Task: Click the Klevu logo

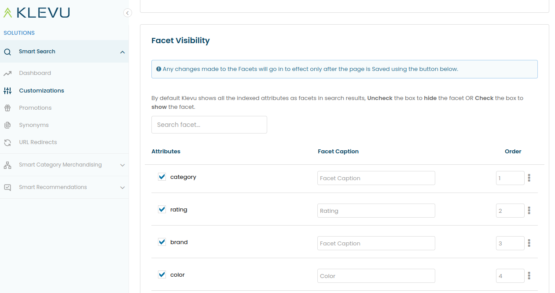Action: tap(37, 12)
